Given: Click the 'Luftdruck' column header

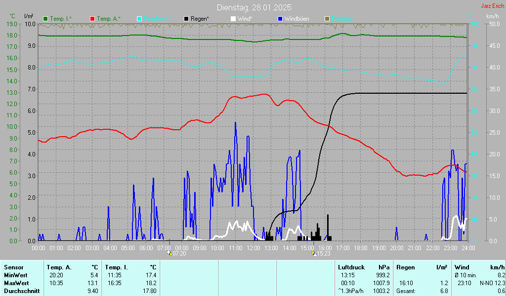Looking at the screenshot, I should (x=351, y=267).
